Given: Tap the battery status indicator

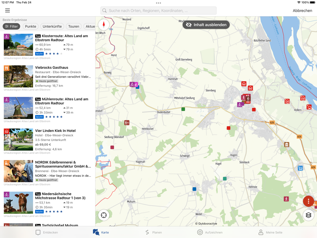Looking at the screenshot, I should point(312,3).
